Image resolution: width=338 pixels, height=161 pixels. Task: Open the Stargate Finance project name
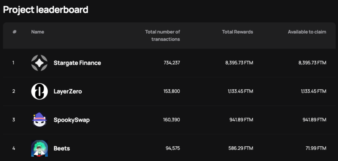[x=77, y=63]
